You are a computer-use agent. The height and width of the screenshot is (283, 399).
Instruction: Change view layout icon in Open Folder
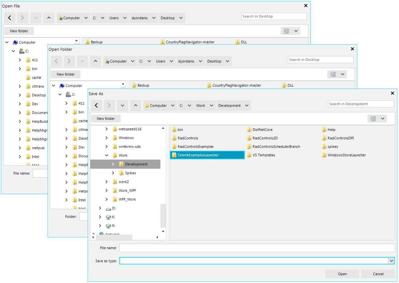(x=333, y=74)
